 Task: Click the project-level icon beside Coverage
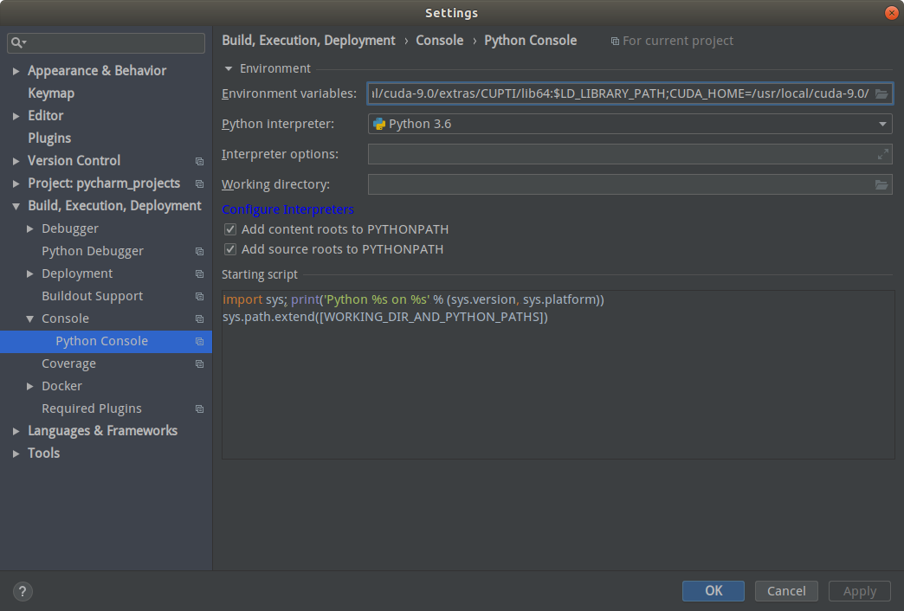click(199, 363)
